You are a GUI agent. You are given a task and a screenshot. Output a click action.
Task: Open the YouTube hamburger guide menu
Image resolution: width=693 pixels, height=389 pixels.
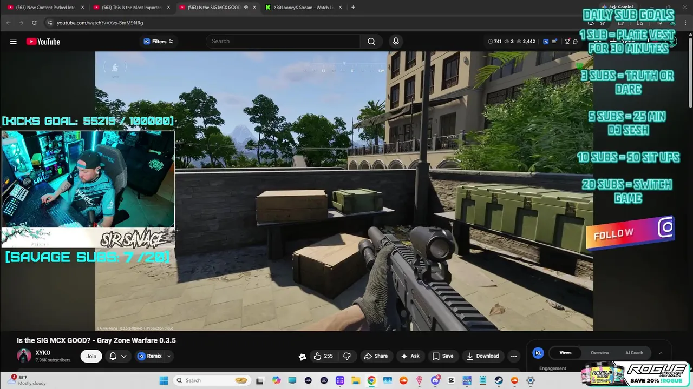pyautogui.click(x=13, y=42)
